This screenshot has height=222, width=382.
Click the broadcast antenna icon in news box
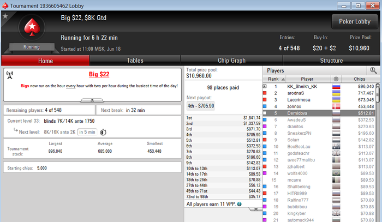pos(9,75)
